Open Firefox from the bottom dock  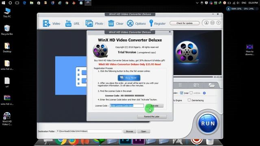click(x=74, y=142)
